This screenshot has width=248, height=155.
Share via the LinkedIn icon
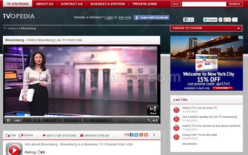(136, 135)
